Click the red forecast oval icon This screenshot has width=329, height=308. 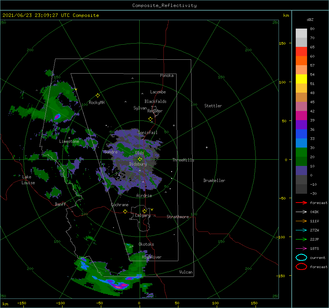[x=301, y=267]
